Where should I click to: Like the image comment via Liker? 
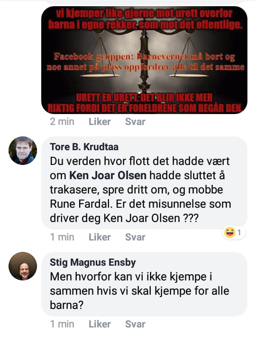tap(100, 122)
